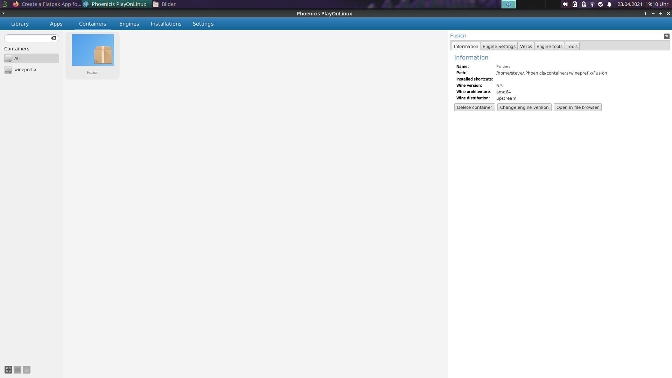Image resolution: width=672 pixels, height=378 pixels.
Task: Click into the container search box
Action: 28,38
